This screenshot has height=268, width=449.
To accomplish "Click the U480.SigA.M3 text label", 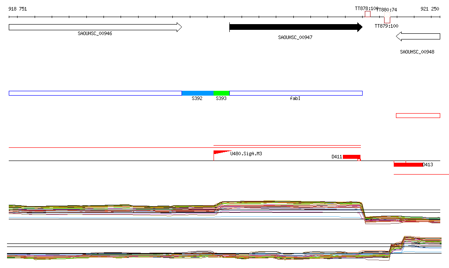I will (246, 154).
